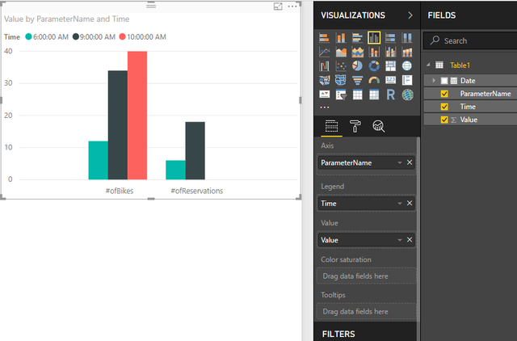Image resolution: width=517 pixels, height=341 pixels.
Task: Select the stacked area chart visualization
Action: [x=357, y=52]
